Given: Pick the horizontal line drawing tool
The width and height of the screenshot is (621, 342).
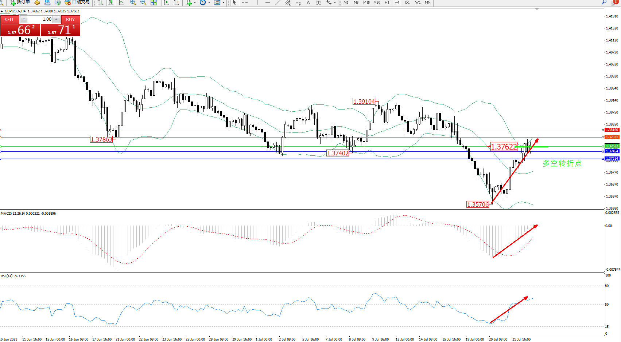Looking at the screenshot, I should pyautogui.click(x=268, y=3).
